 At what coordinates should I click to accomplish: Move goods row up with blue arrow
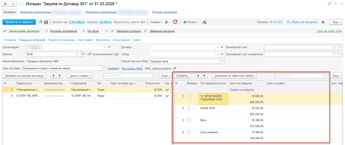point(54,75)
